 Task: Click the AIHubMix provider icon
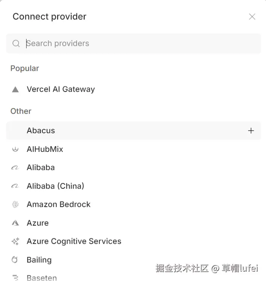tap(15, 149)
